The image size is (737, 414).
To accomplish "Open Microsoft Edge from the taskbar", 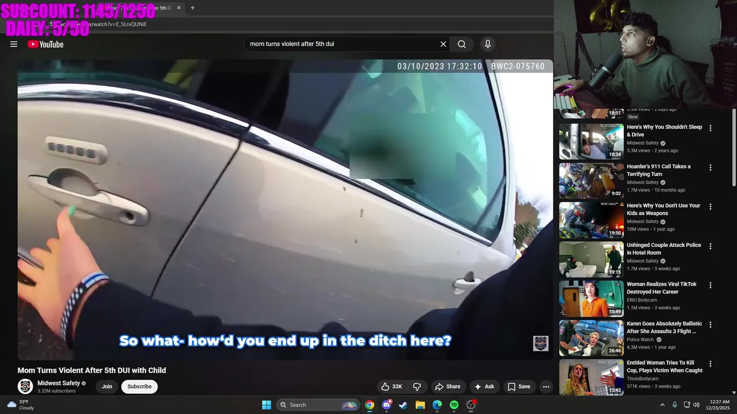I will coord(437,405).
